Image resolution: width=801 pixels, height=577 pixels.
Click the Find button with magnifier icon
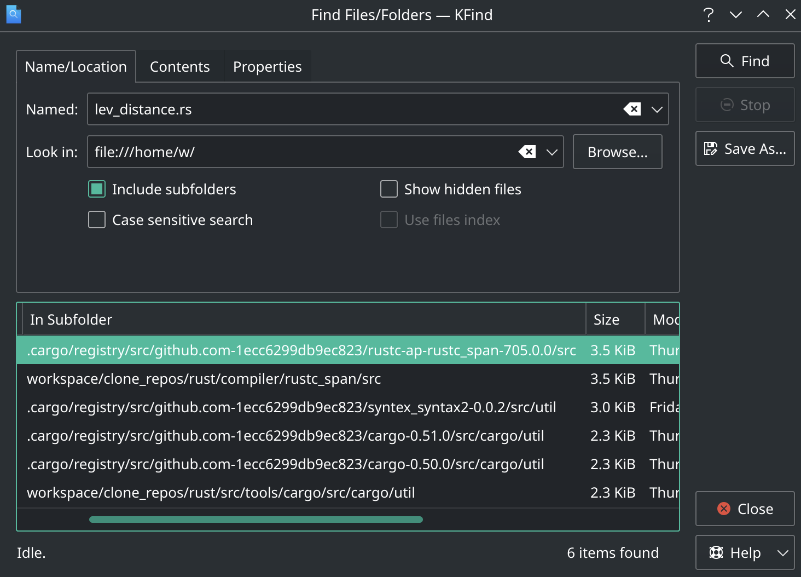[745, 61]
